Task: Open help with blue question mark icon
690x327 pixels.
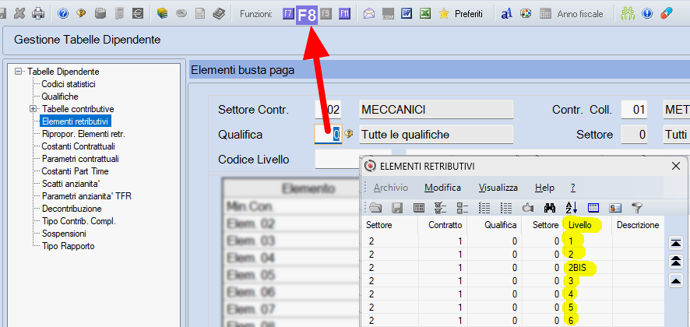Action: 63,14
